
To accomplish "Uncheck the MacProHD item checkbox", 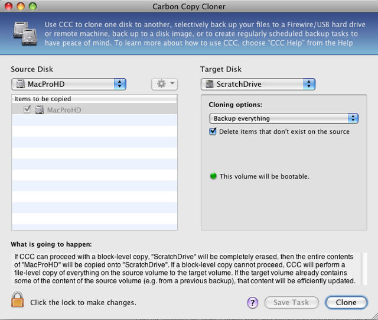I will [27, 109].
